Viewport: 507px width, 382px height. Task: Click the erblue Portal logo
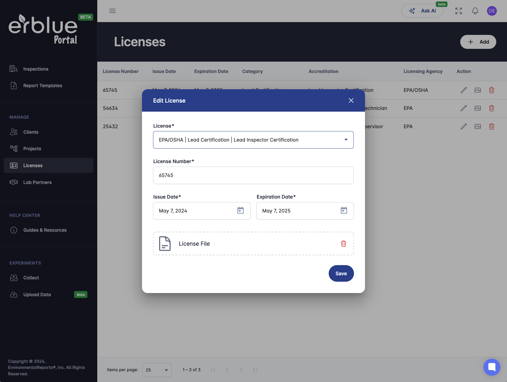pos(44,29)
